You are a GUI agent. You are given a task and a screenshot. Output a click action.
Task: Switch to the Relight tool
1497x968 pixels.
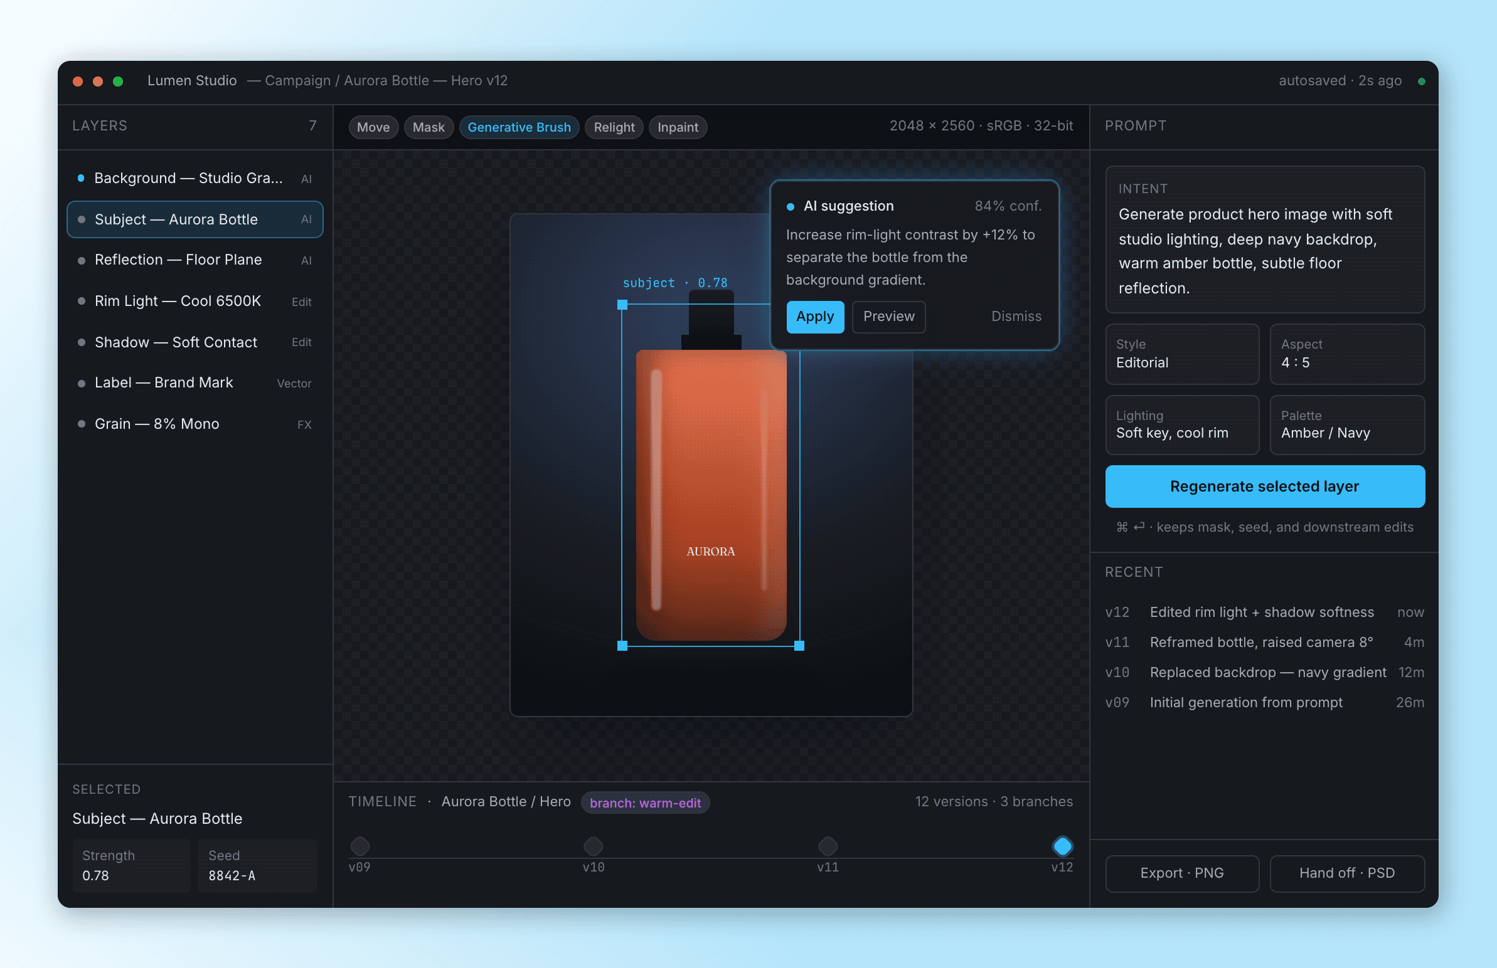(613, 127)
